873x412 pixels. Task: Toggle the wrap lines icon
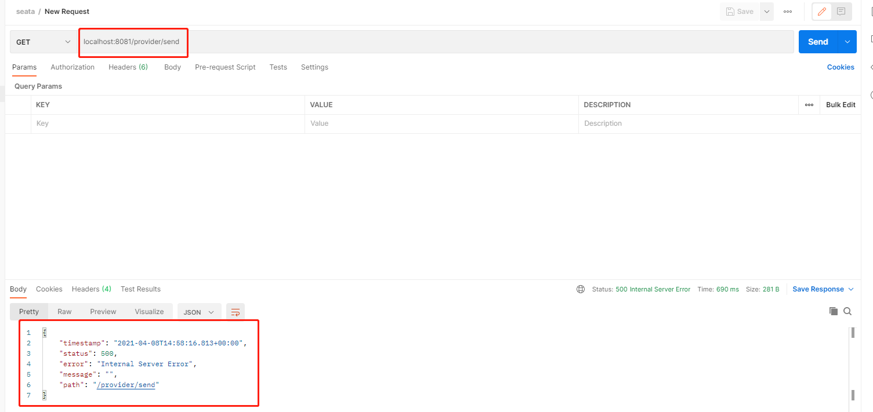point(236,312)
